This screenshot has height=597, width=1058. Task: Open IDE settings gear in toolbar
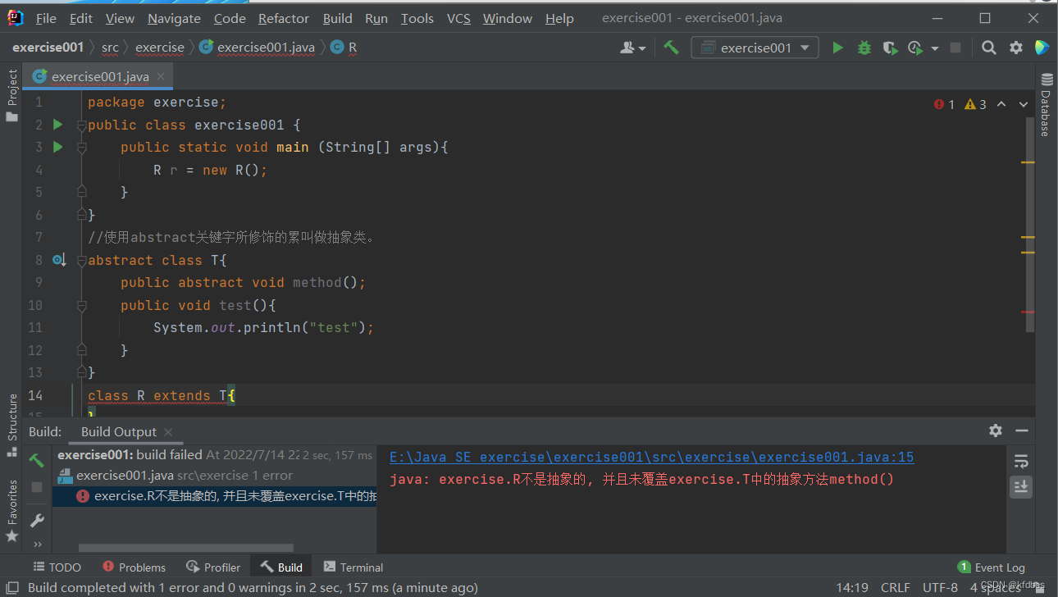(x=1016, y=48)
